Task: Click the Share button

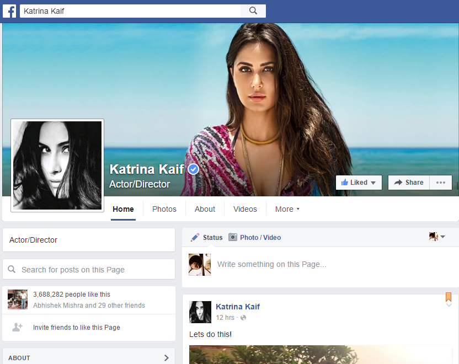Action: coord(409,183)
